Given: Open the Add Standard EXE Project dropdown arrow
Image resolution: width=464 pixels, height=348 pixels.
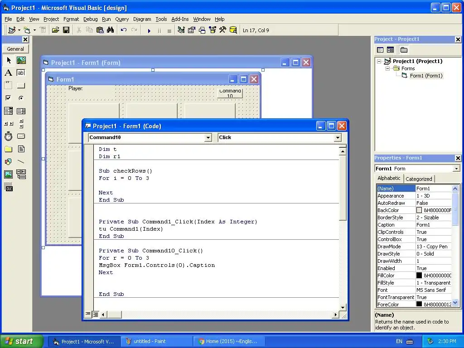Looking at the screenshot, I should click(x=19, y=30).
